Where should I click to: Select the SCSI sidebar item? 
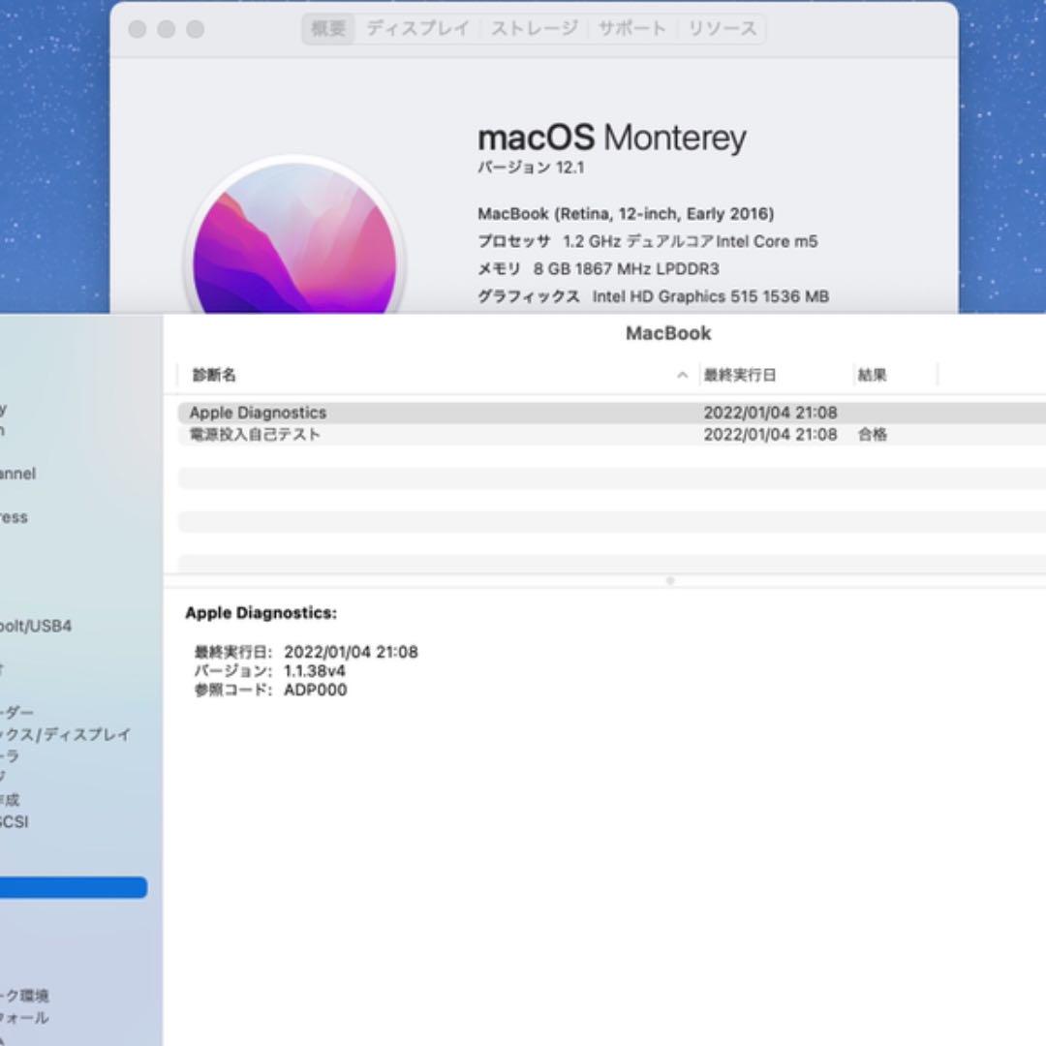(14, 822)
